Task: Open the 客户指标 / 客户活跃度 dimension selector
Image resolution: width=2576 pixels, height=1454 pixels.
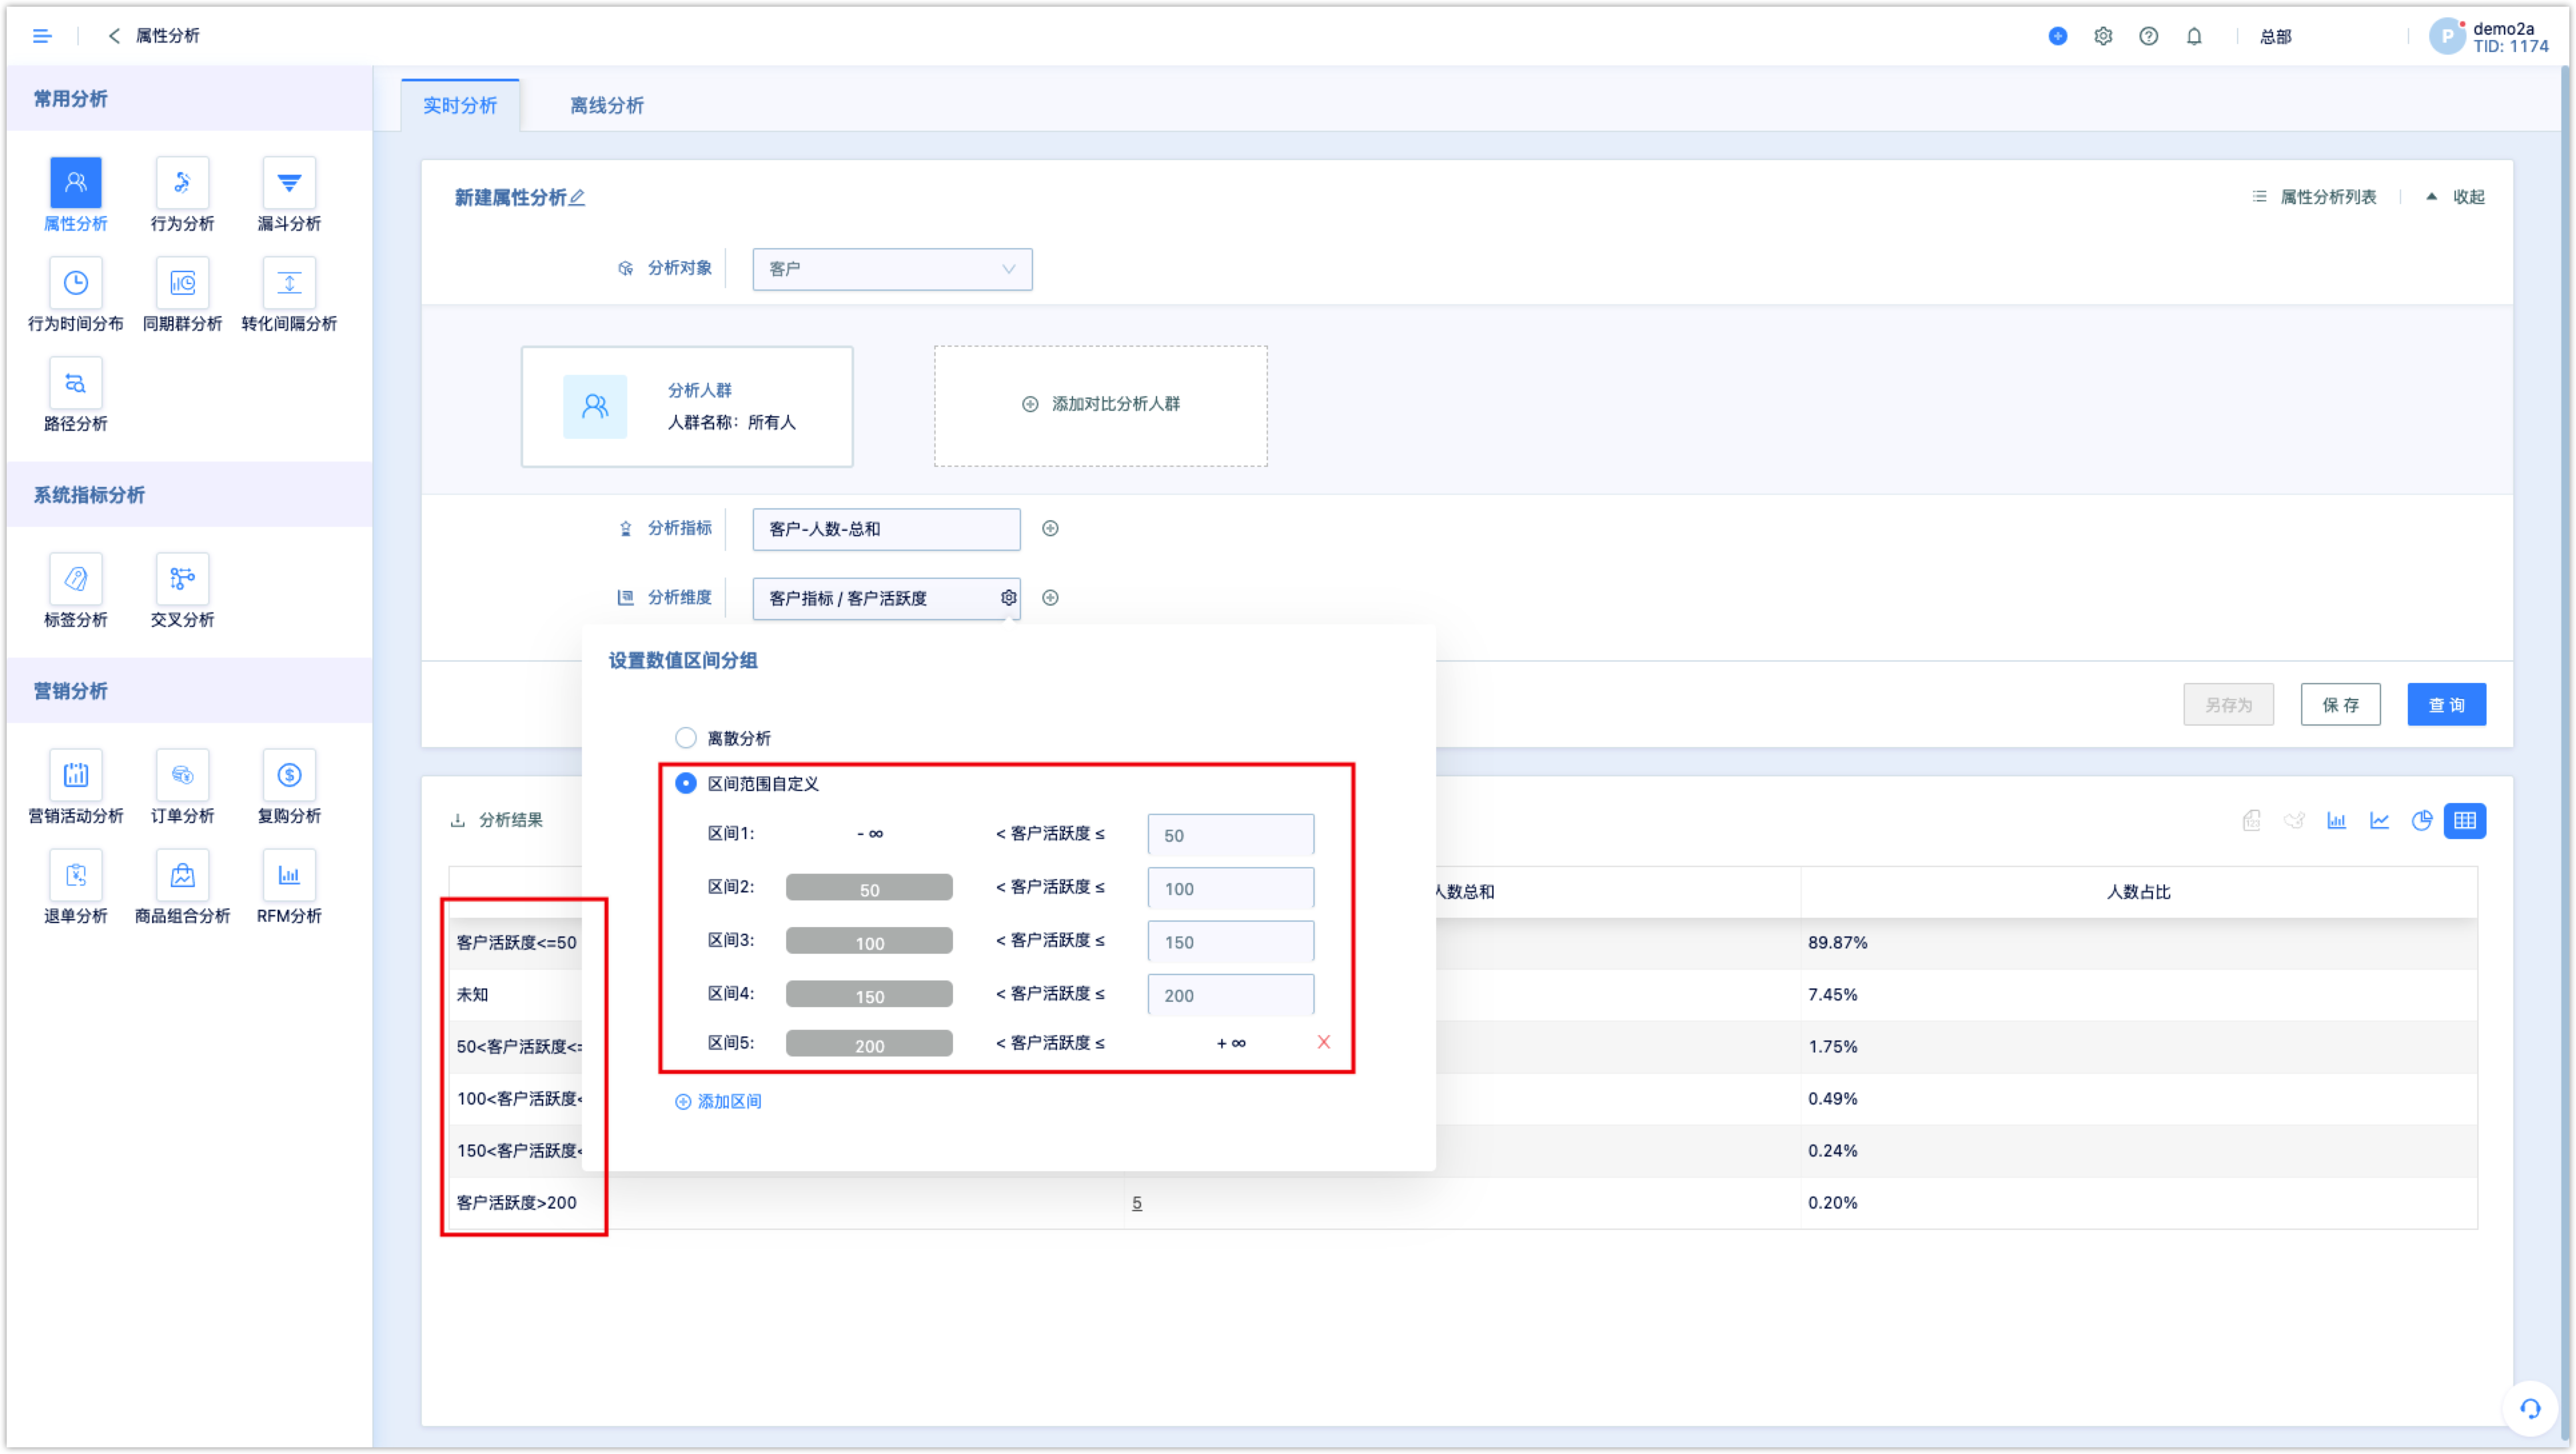Action: 886,598
